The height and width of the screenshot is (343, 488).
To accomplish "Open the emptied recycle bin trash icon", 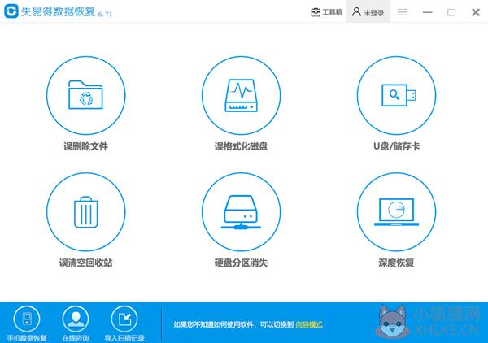I will (86, 212).
